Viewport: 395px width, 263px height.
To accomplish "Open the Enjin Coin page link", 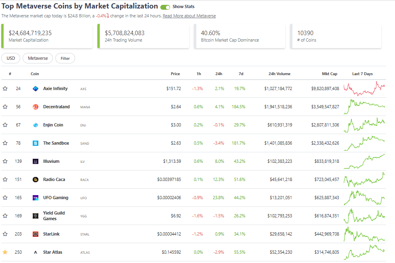I will (x=53, y=125).
